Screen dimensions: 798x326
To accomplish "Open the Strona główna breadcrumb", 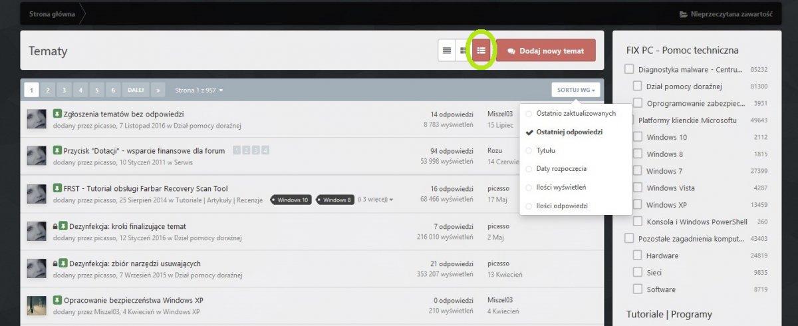I will (52, 14).
